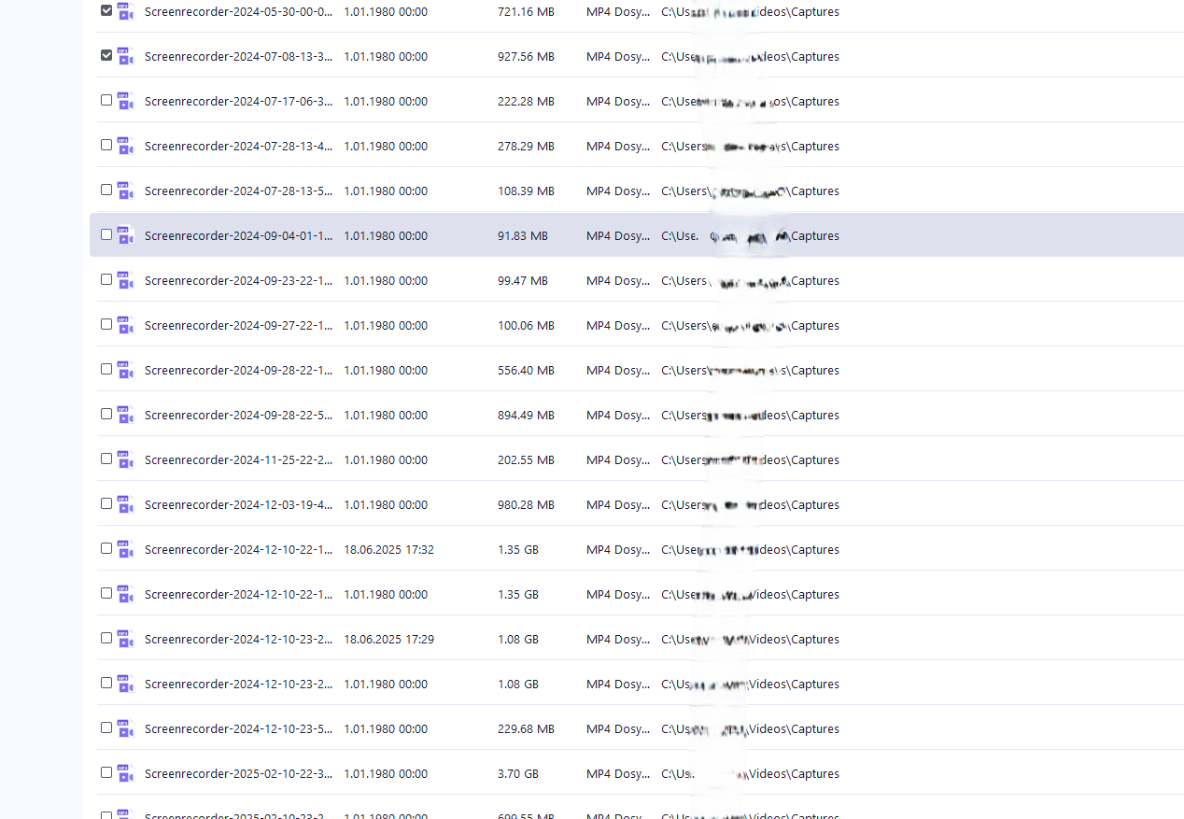Click MP4 icon of Screenrecorder-2024-07-08-13-3 file
This screenshot has width=1184, height=819.
coord(125,56)
